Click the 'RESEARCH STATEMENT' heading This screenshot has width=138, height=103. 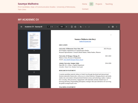pyautogui.click(x=67, y=71)
